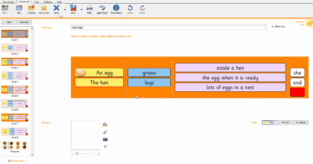The height and width of the screenshot is (164, 313).
Task: Click the picture size slider handle
Action: [76, 154]
